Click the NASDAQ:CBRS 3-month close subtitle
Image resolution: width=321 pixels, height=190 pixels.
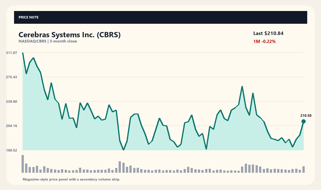click(x=48, y=41)
